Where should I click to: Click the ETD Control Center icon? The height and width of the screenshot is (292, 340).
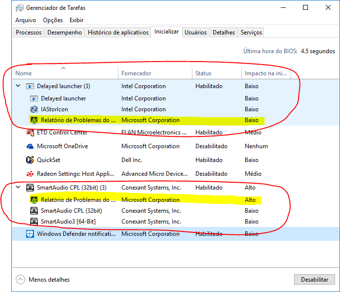pyautogui.click(x=30, y=132)
